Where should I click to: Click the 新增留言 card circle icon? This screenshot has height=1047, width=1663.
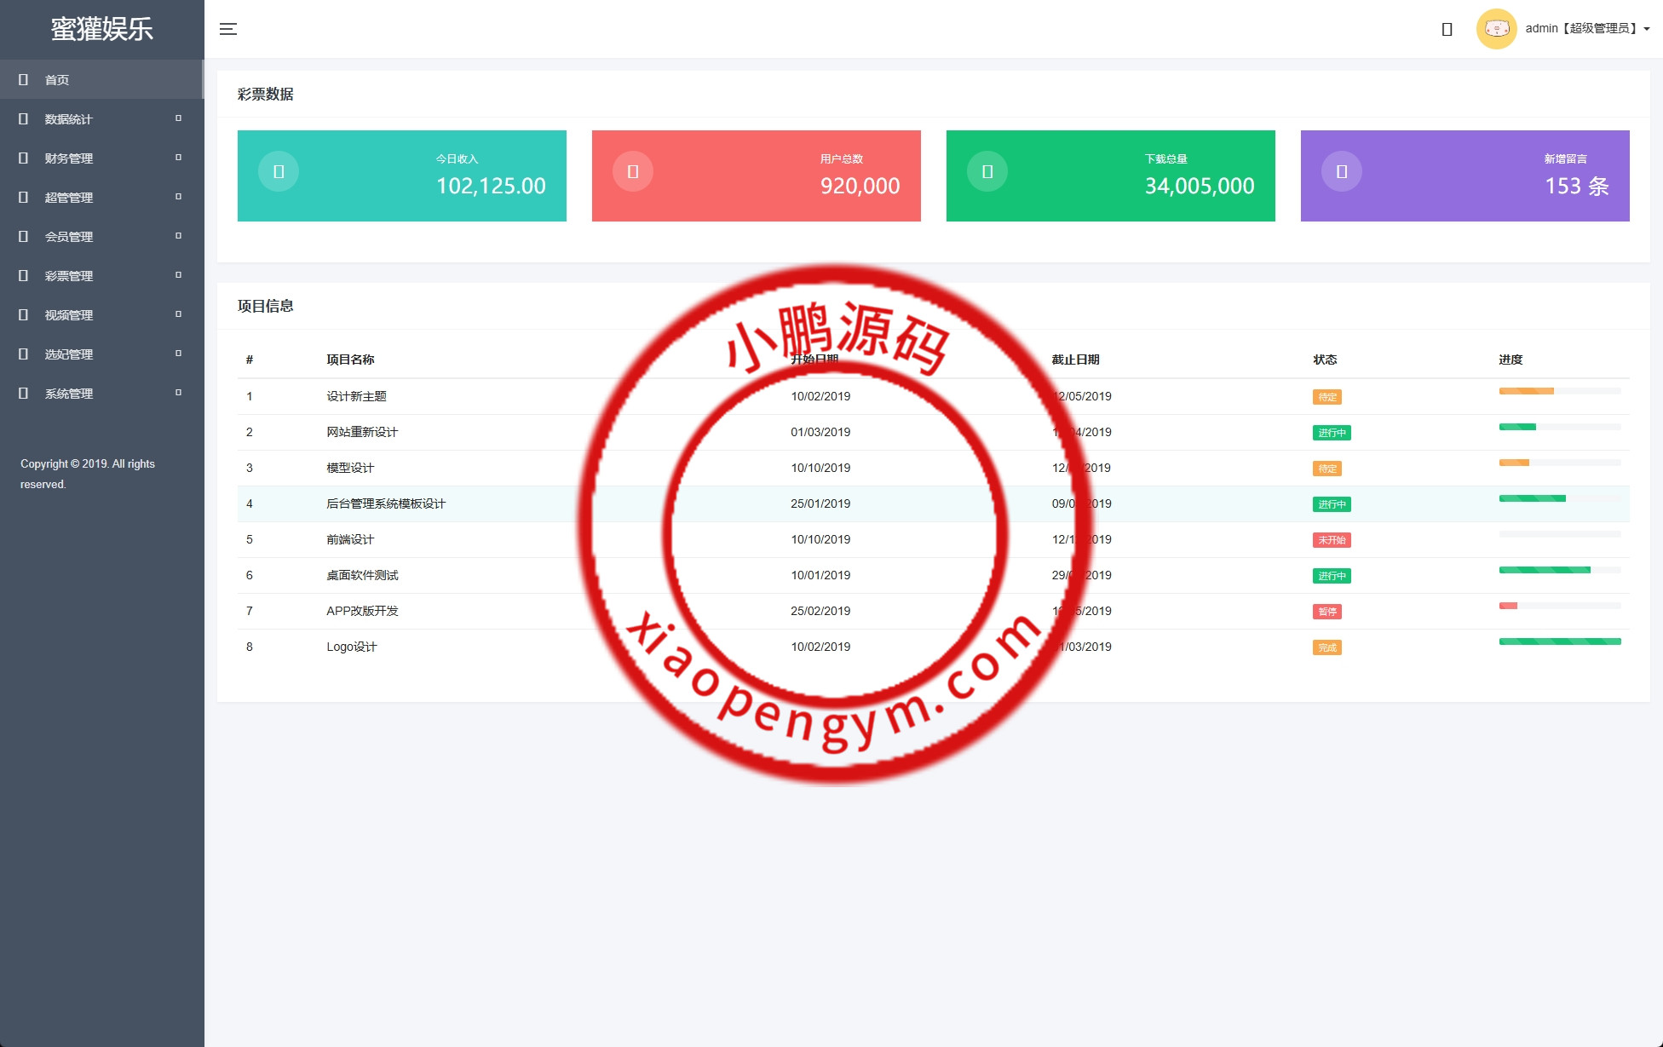1342,171
